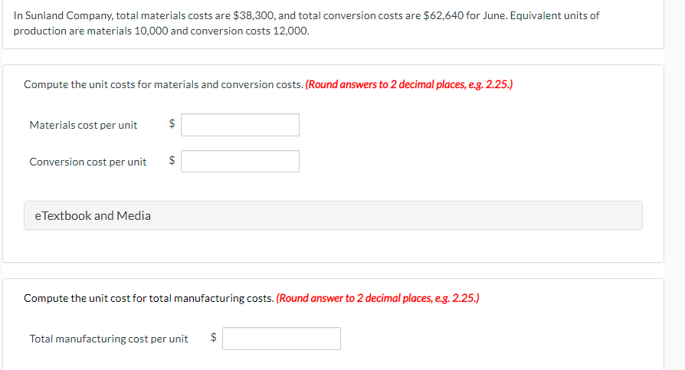
Task: Select the Total manufacturing cost per unit field
Action: tap(281, 339)
